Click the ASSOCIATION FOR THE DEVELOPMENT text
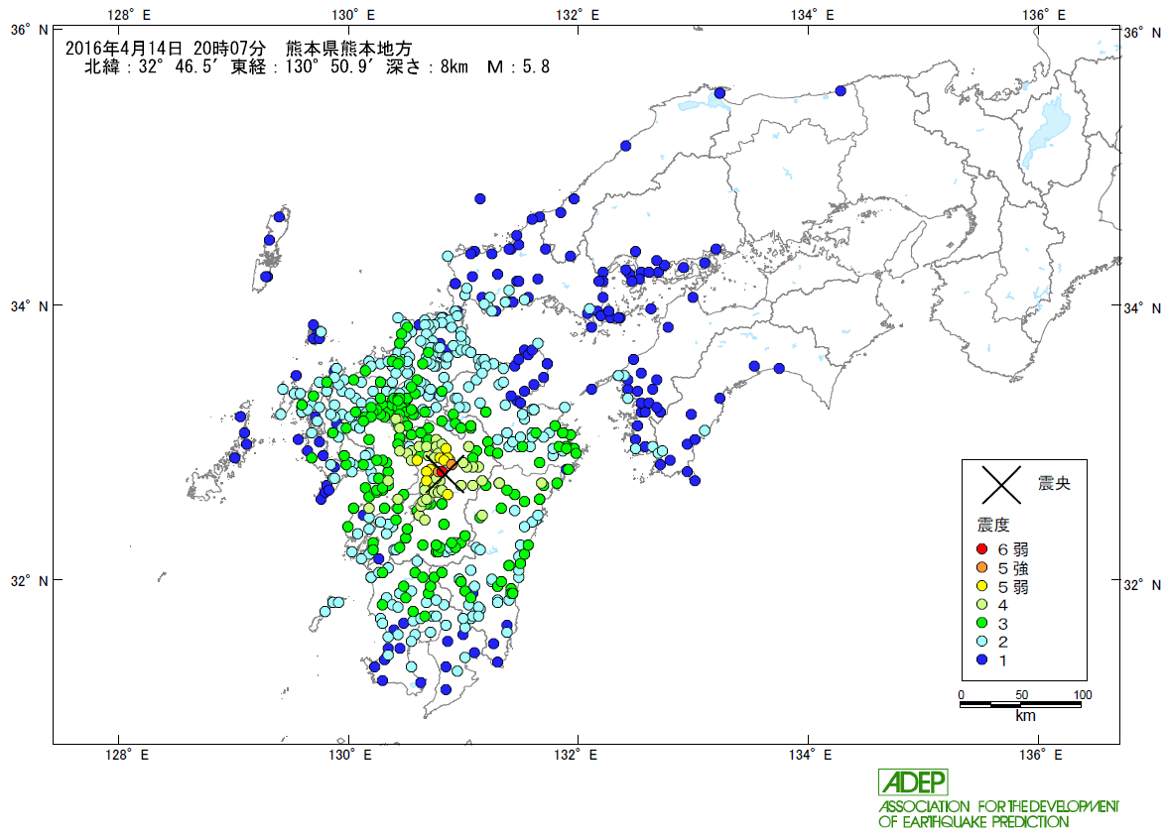1168x838 pixels. click(x=999, y=806)
